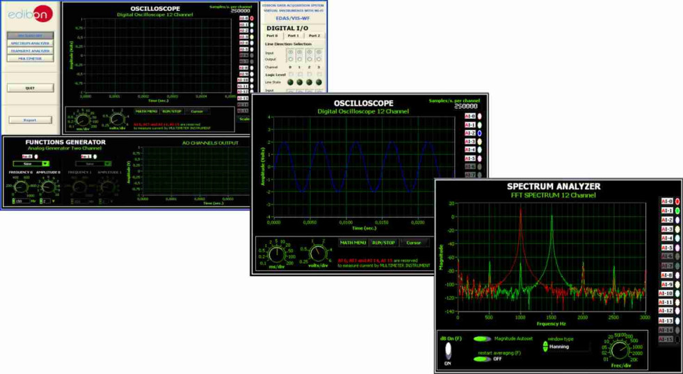
Task: Switch to the Port 1 tab
Action: (294, 35)
